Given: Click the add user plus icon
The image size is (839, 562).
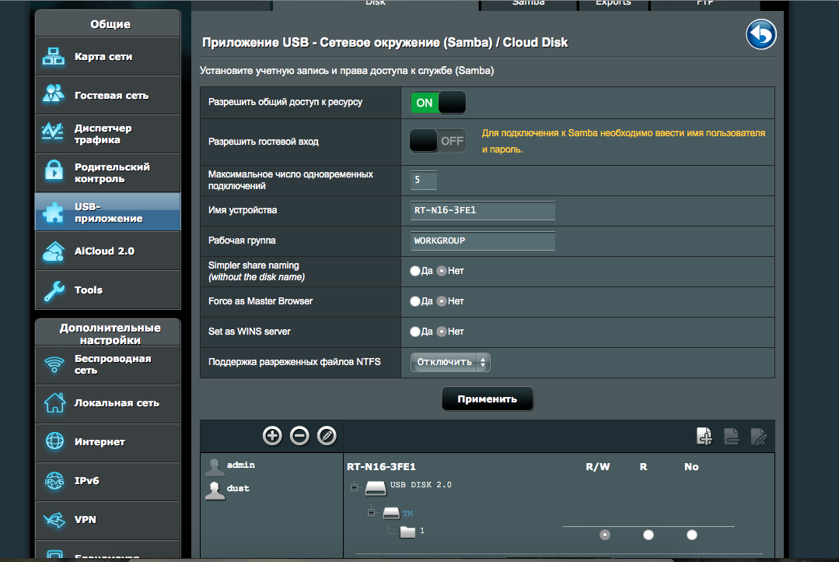Looking at the screenshot, I should (x=272, y=436).
